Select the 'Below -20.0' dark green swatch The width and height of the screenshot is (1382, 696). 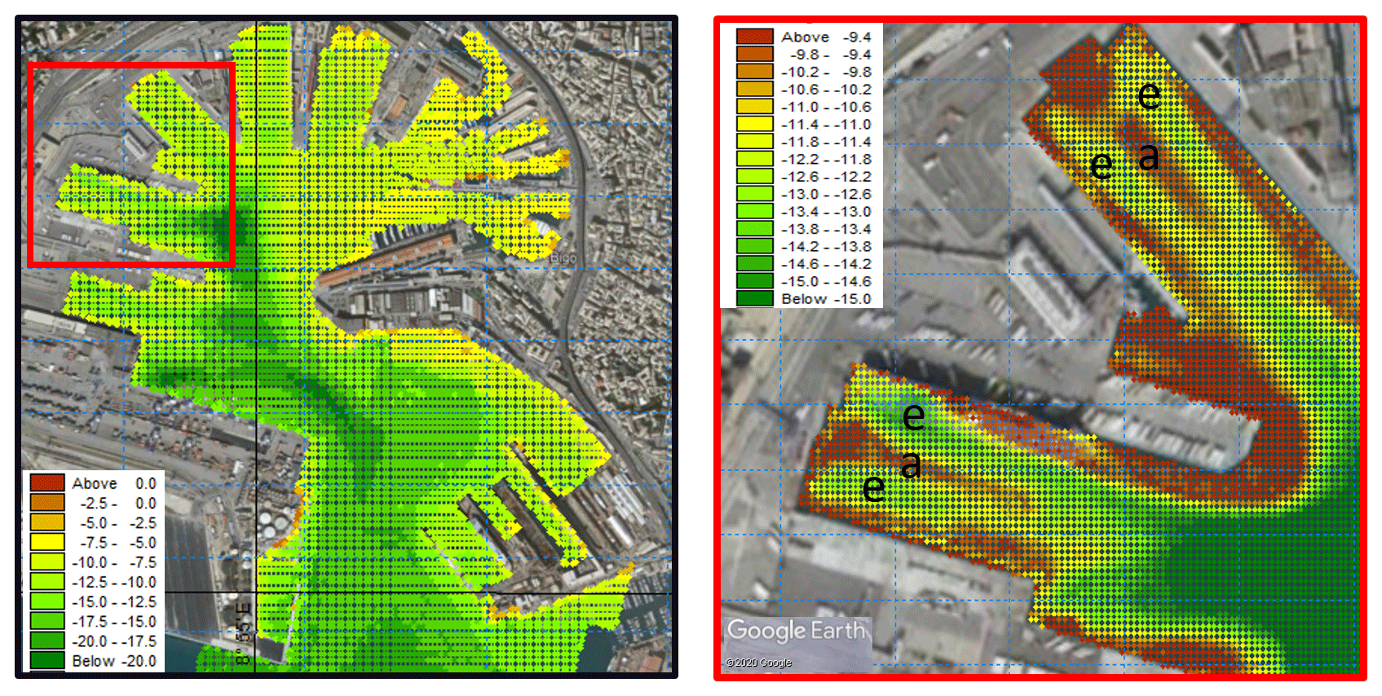(47, 660)
